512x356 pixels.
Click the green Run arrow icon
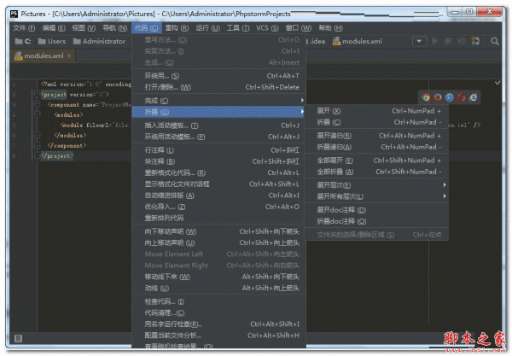click(435, 41)
